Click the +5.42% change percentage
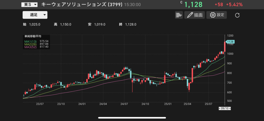This screenshot has width=264, height=121. point(234,5)
